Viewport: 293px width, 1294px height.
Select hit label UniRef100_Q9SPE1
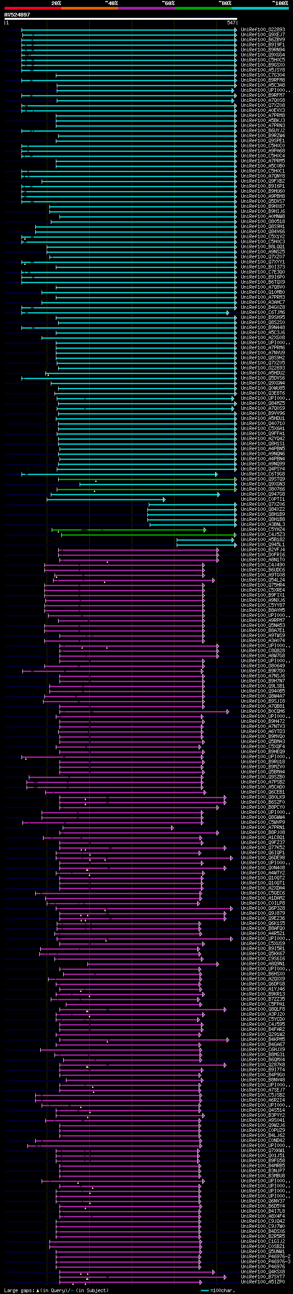pyautogui.click(x=263, y=140)
